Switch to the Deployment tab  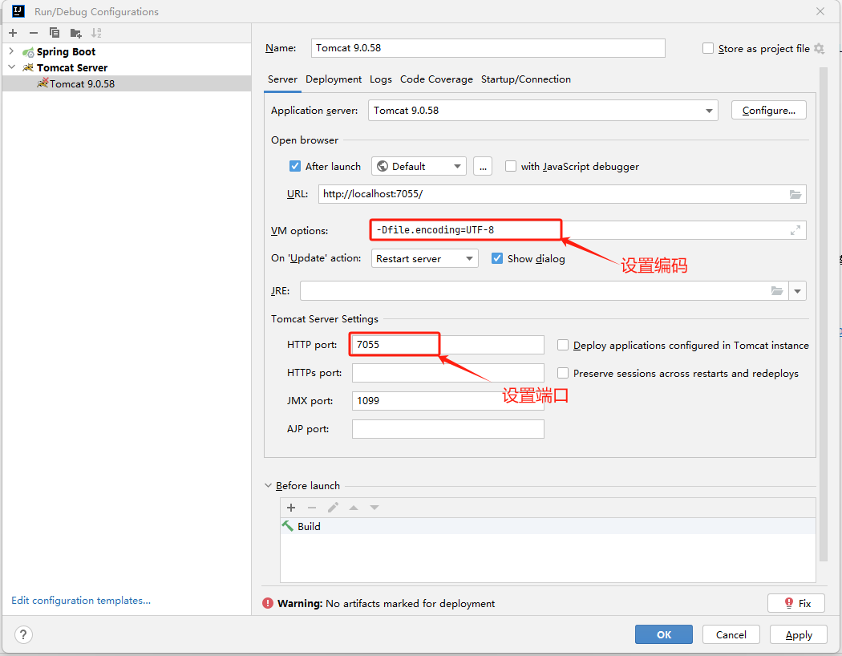(334, 79)
